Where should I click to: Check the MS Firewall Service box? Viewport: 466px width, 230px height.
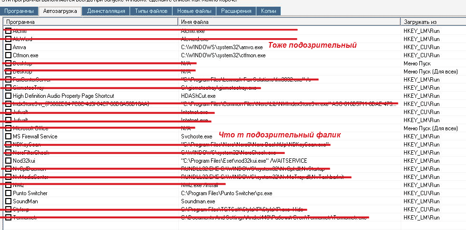8,136
